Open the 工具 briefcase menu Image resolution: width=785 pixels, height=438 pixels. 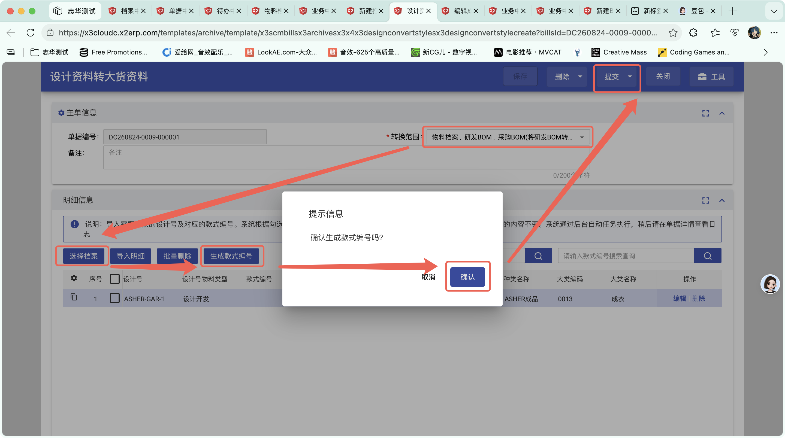[x=712, y=77]
